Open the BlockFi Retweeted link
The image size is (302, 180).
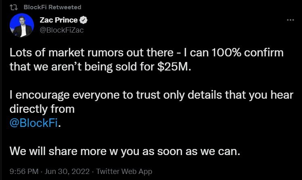52,7
